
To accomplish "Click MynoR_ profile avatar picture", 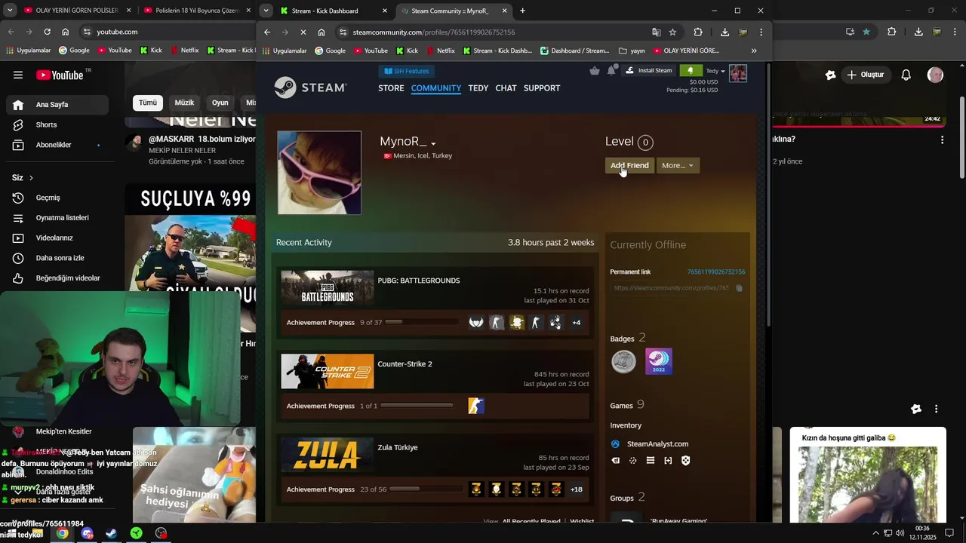I will 319,173.
